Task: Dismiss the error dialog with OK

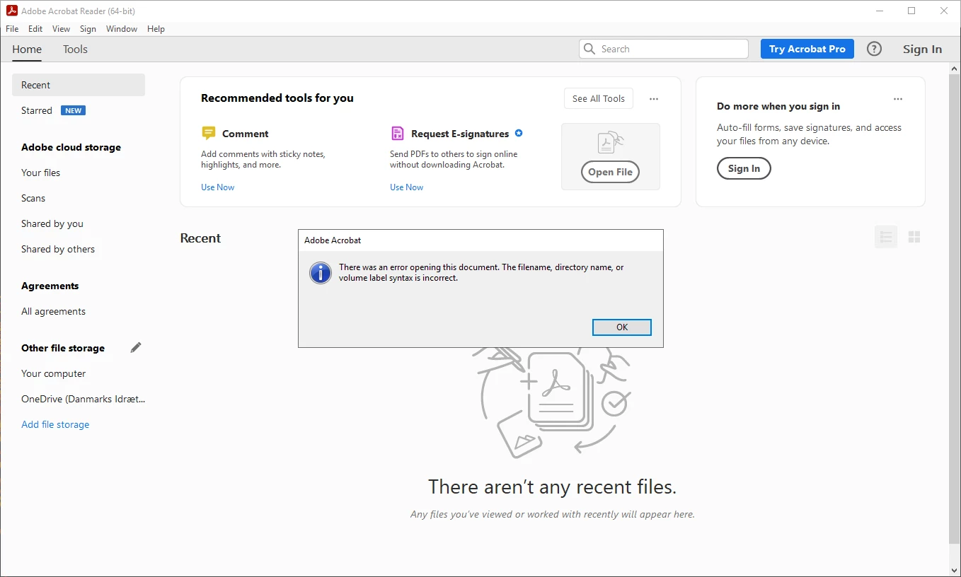Action: pos(622,327)
